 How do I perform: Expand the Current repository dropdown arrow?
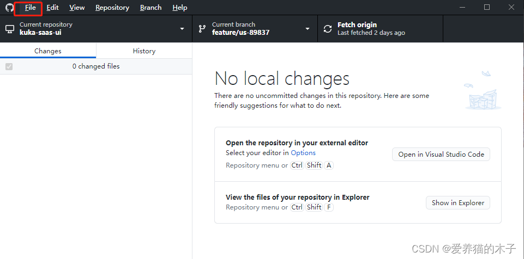(182, 29)
